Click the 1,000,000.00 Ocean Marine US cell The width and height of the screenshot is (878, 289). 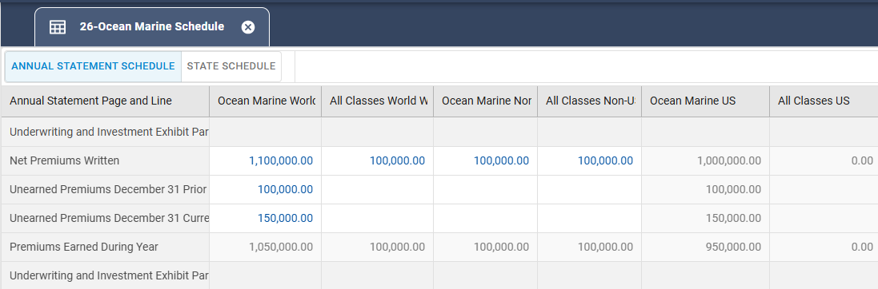pyautogui.click(x=706, y=161)
